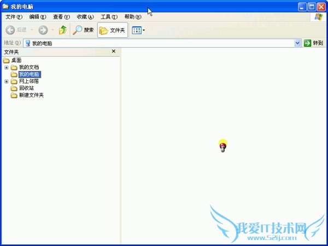
Task: Click the Go (转到) button
Action: click(313, 43)
